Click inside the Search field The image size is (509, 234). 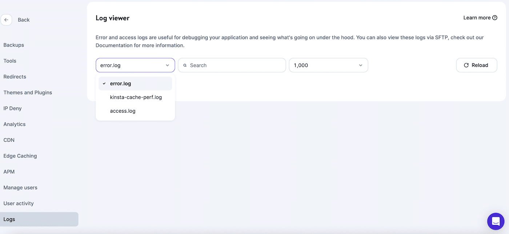click(x=232, y=65)
